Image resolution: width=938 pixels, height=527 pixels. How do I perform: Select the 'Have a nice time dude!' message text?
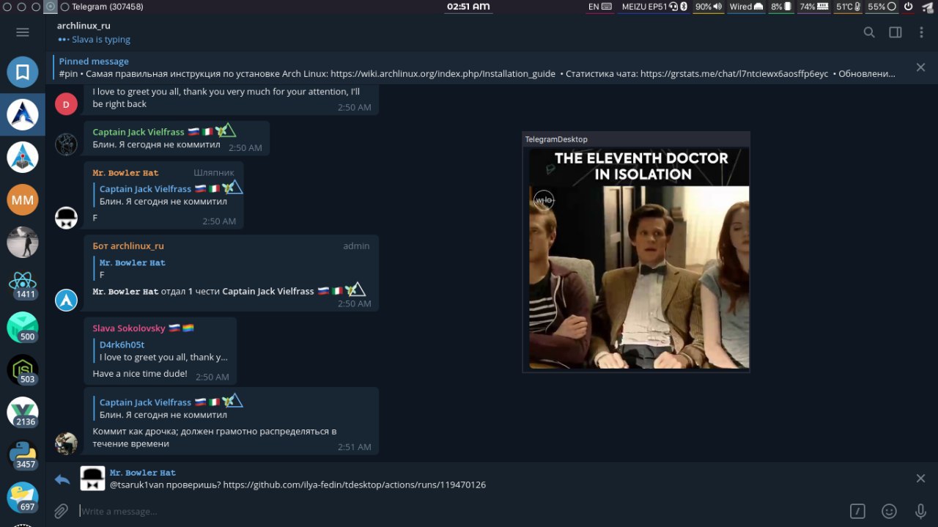(x=140, y=374)
